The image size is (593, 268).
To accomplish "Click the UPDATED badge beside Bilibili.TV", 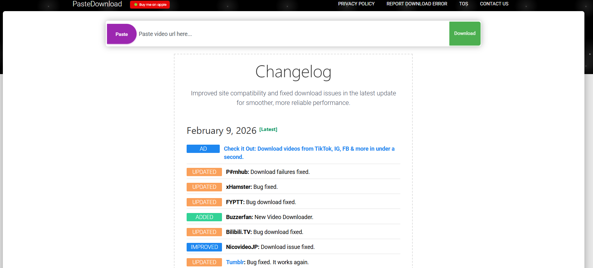I will point(204,232).
